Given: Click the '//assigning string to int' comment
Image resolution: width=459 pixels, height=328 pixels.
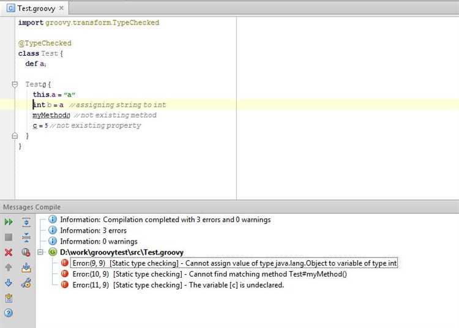Looking at the screenshot, I should (x=118, y=105).
